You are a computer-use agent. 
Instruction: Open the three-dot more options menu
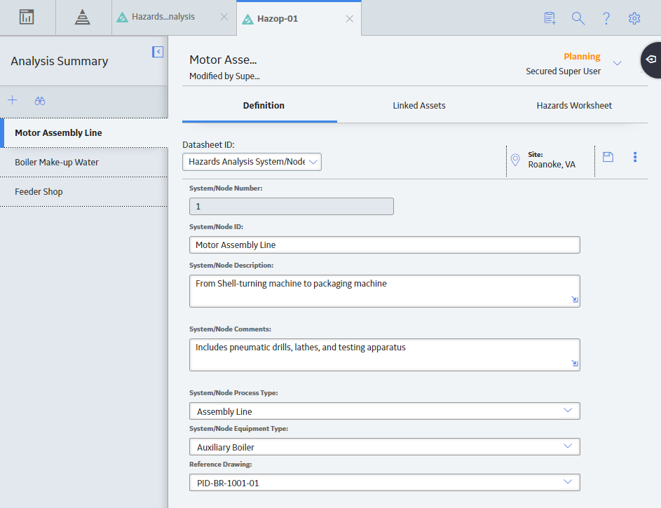tap(635, 157)
